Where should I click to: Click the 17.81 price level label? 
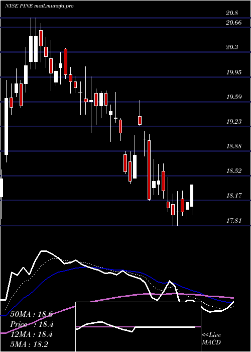coord(234,220)
